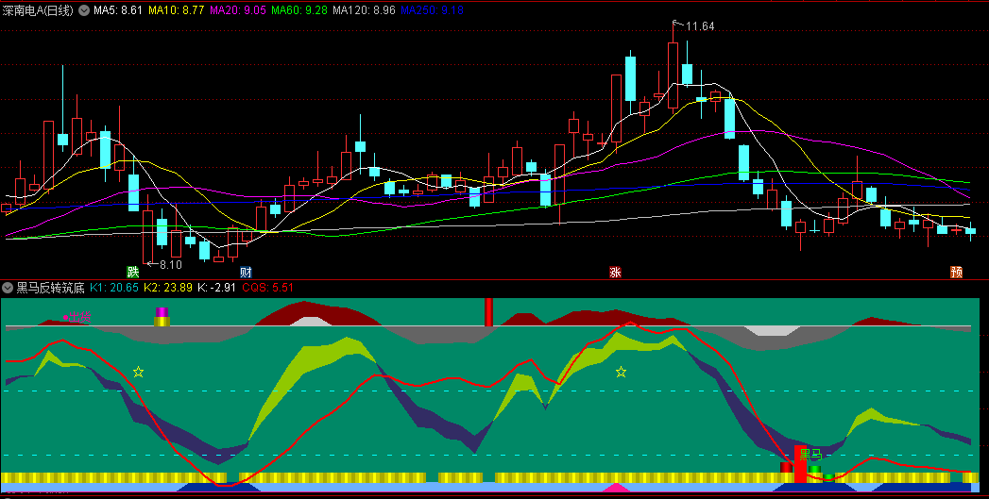
Task: Expand the dropdown beside 深南电A(日线)
Action: pos(83,10)
